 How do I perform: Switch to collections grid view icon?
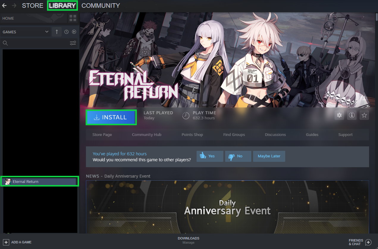73,18
